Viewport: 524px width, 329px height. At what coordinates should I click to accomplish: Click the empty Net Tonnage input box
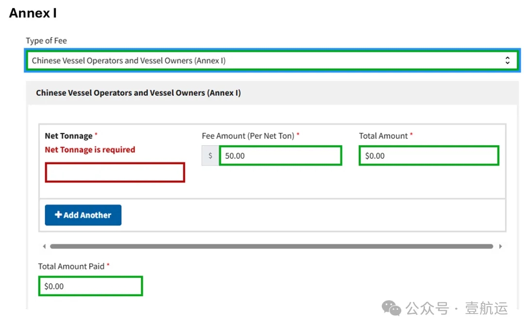115,172
